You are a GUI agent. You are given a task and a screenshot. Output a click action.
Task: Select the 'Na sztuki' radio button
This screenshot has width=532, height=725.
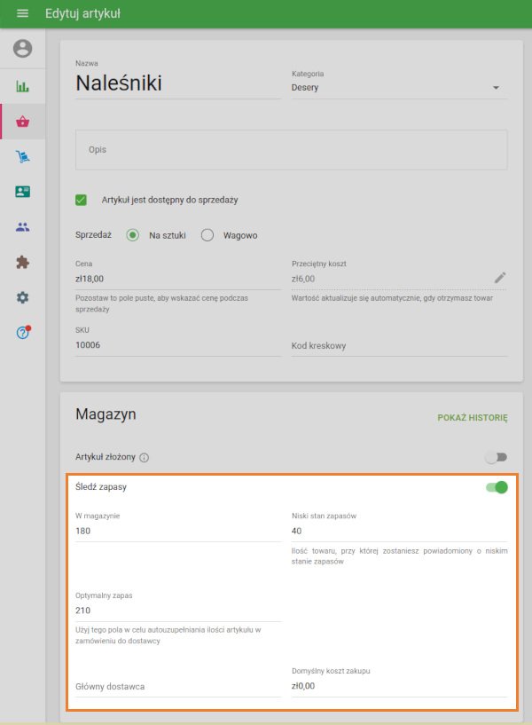coord(133,235)
